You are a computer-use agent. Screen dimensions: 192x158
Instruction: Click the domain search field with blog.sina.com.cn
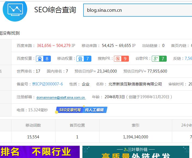[138, 10]
